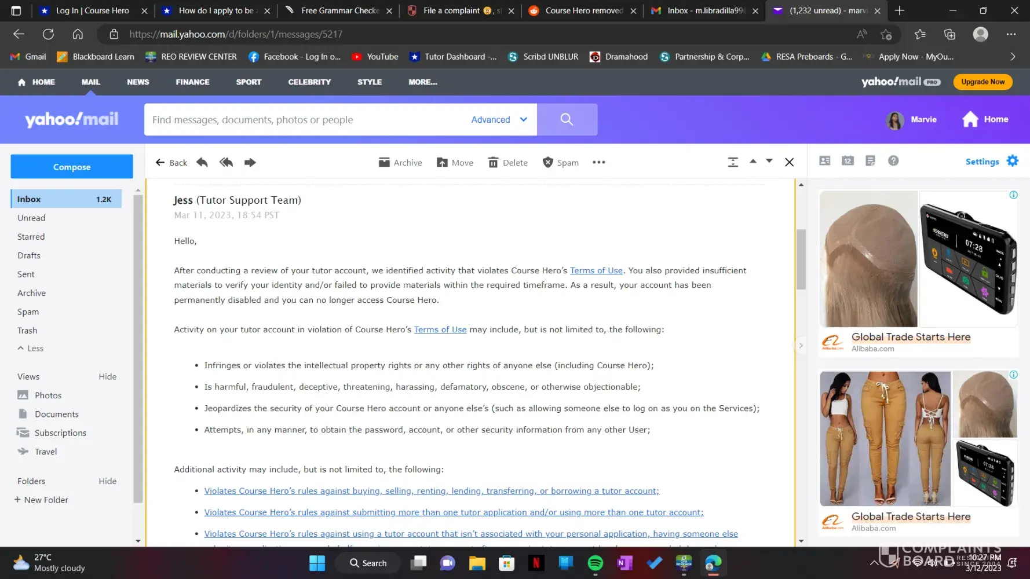The height and width of the screenshot is (579, 1030).
Task: Open the Unread folder
Action: coord(31,218)
